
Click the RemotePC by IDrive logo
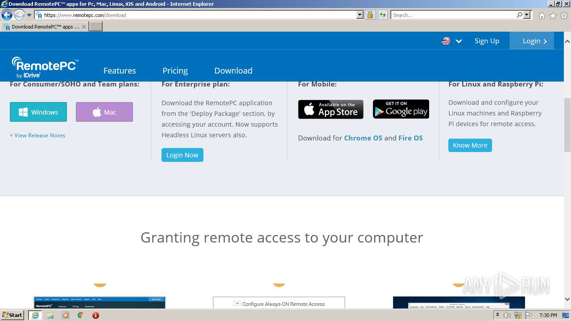click(x=45, y=67)
